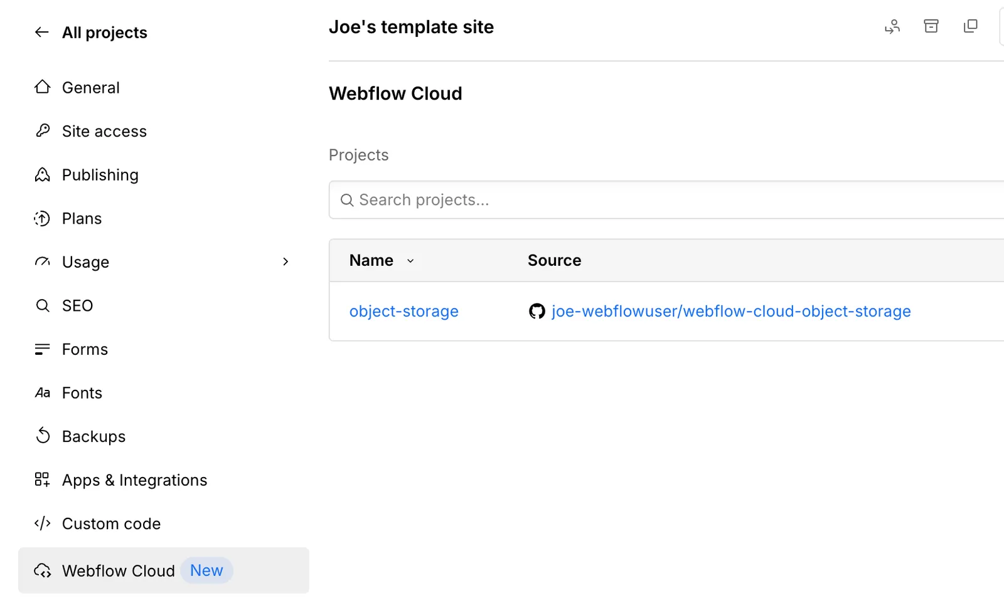Click the Name column header text

point(371,260)
